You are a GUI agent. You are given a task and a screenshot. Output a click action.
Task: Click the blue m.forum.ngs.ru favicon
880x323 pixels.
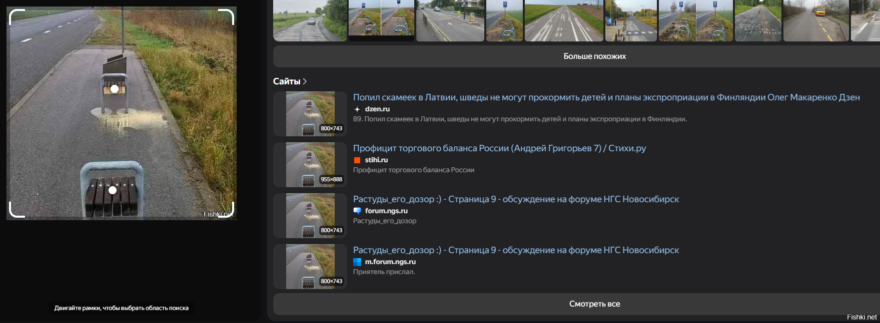[357, 262]
